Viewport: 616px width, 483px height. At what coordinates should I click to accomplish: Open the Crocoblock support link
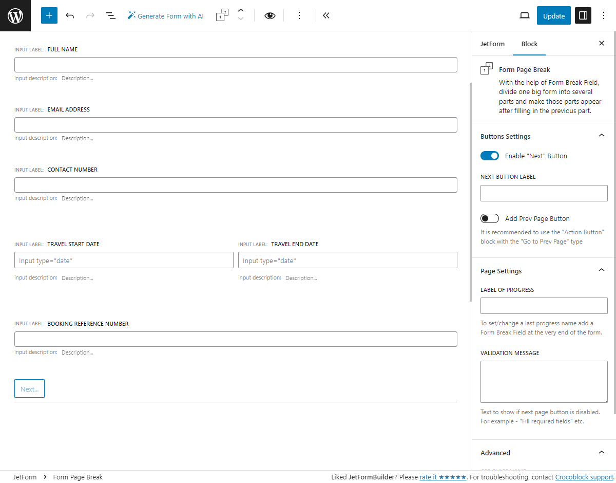click(x=584, y=477)
